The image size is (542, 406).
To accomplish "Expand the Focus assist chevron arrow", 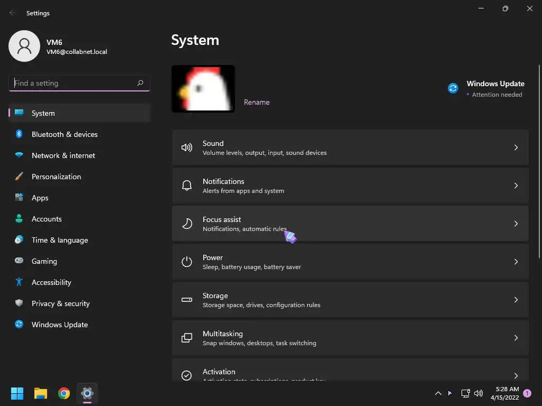I will click(x=516, y=224).
